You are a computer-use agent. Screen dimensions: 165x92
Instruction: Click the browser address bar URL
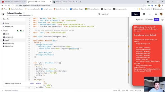click(34, 6)
